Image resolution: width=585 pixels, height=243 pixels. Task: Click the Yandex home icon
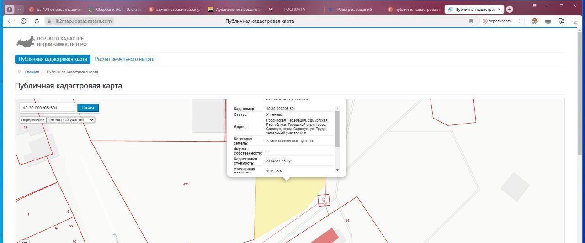(23, 21)
